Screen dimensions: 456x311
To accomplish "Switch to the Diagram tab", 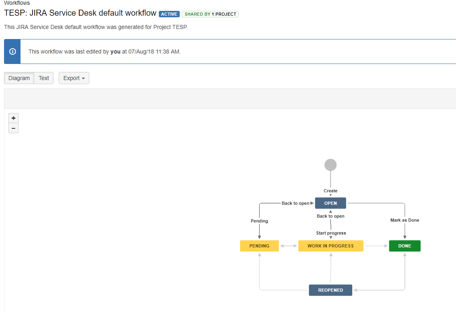I will click(18, 78).
